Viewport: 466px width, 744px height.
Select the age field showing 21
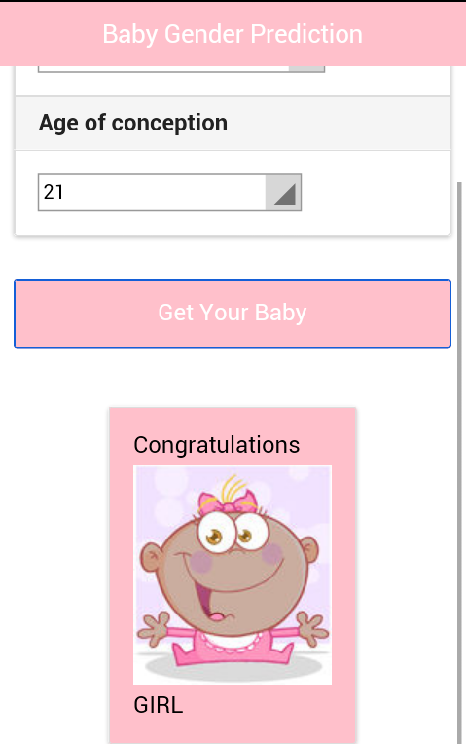point(169,193)
